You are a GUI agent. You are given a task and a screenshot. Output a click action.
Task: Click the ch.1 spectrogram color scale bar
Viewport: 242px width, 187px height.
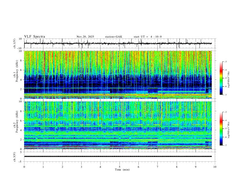221,78
